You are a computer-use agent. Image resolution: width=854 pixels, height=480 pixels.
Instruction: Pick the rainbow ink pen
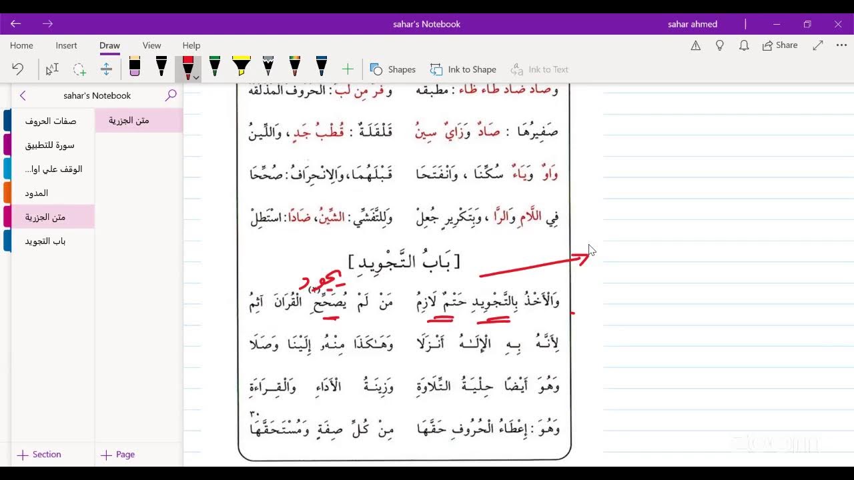(295, 67)
